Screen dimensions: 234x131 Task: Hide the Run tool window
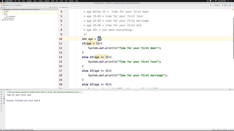pos(233,90)
